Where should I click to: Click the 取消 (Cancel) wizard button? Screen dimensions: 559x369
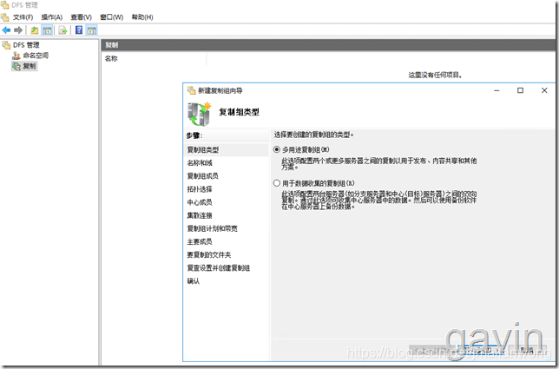[x=526, y=350]
